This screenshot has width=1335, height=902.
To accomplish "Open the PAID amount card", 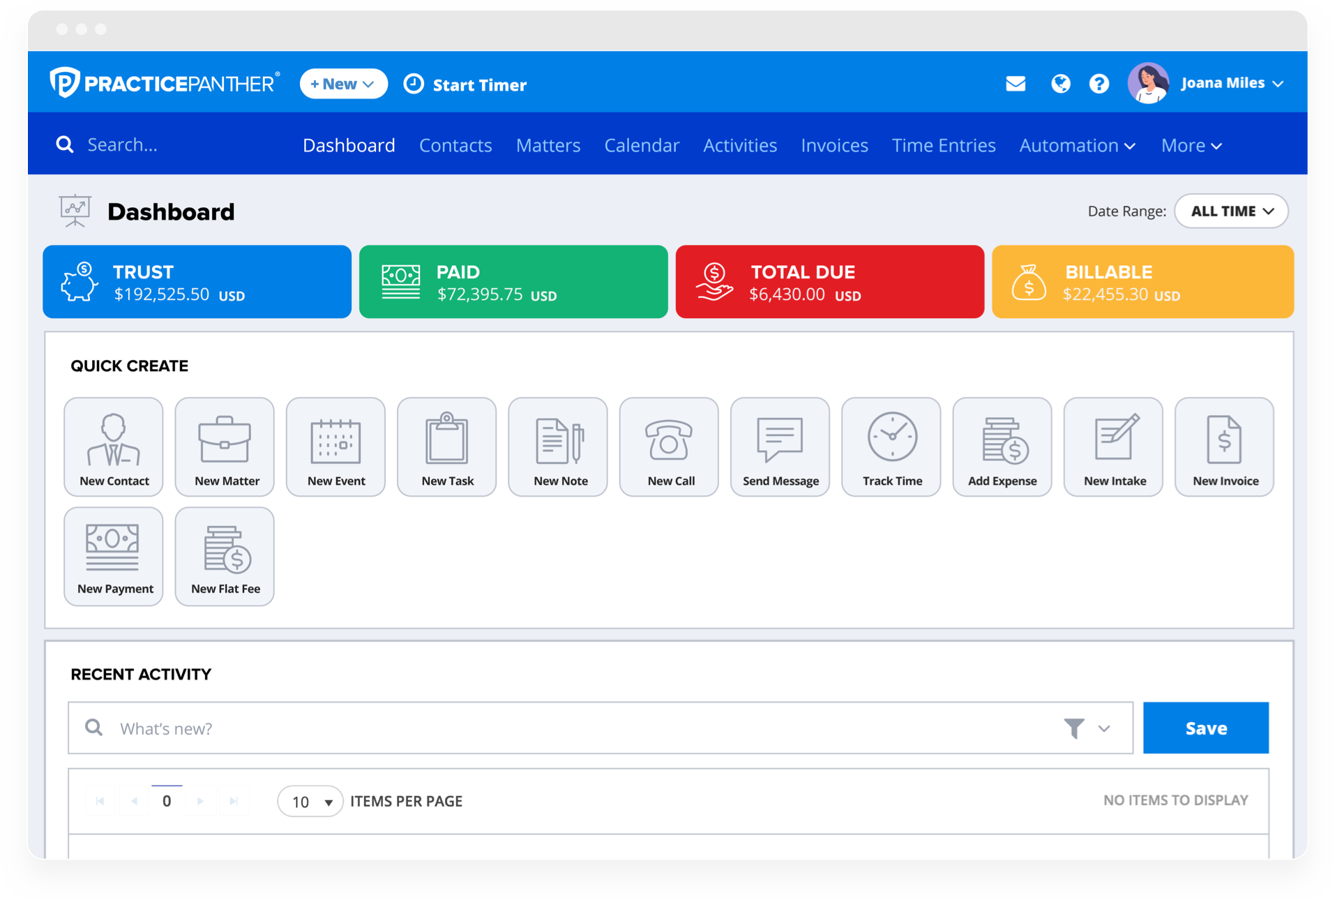I will (x=513, y=282).
